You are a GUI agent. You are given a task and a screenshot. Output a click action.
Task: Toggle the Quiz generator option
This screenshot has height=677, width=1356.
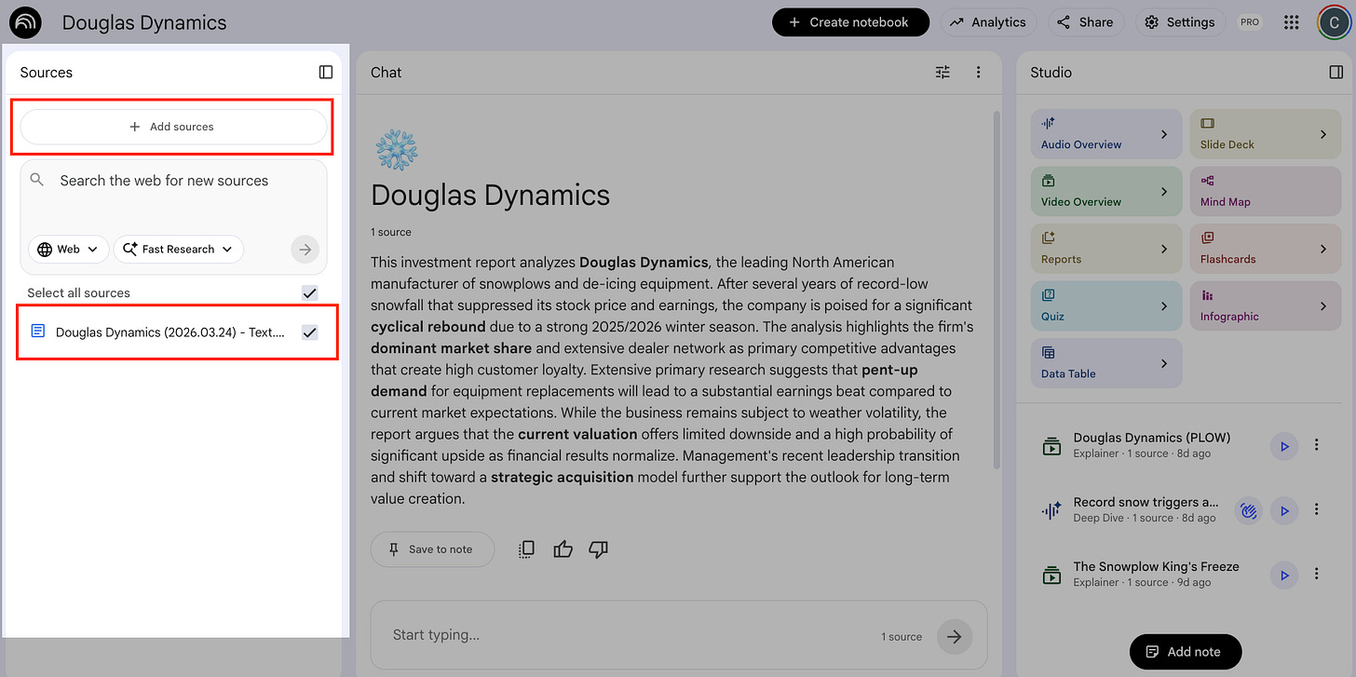(x=1105, y=305)
